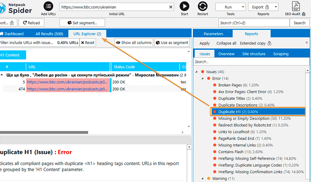
Task: Select 4xx Error Pages: Client Error issue
Action: tap(248, 92)
